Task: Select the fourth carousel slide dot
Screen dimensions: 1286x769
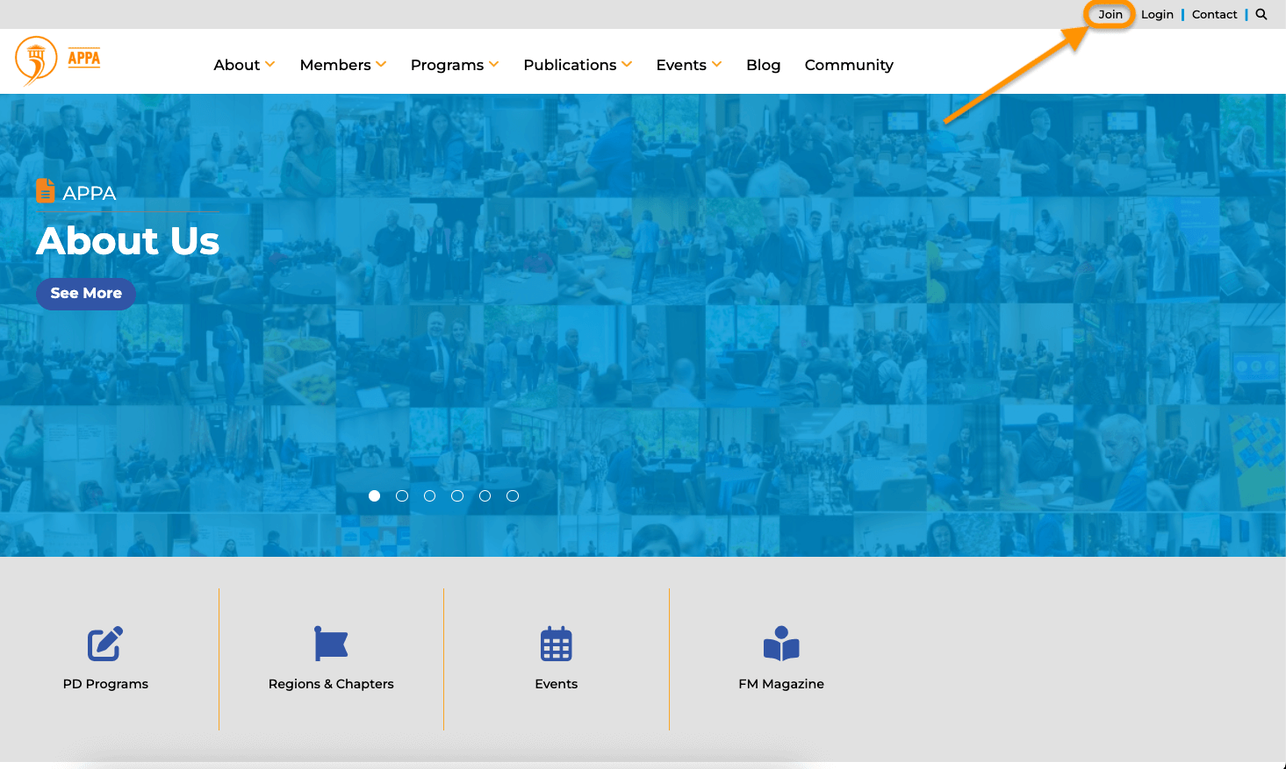Action: pyautogui.click(x=457, y=496)
